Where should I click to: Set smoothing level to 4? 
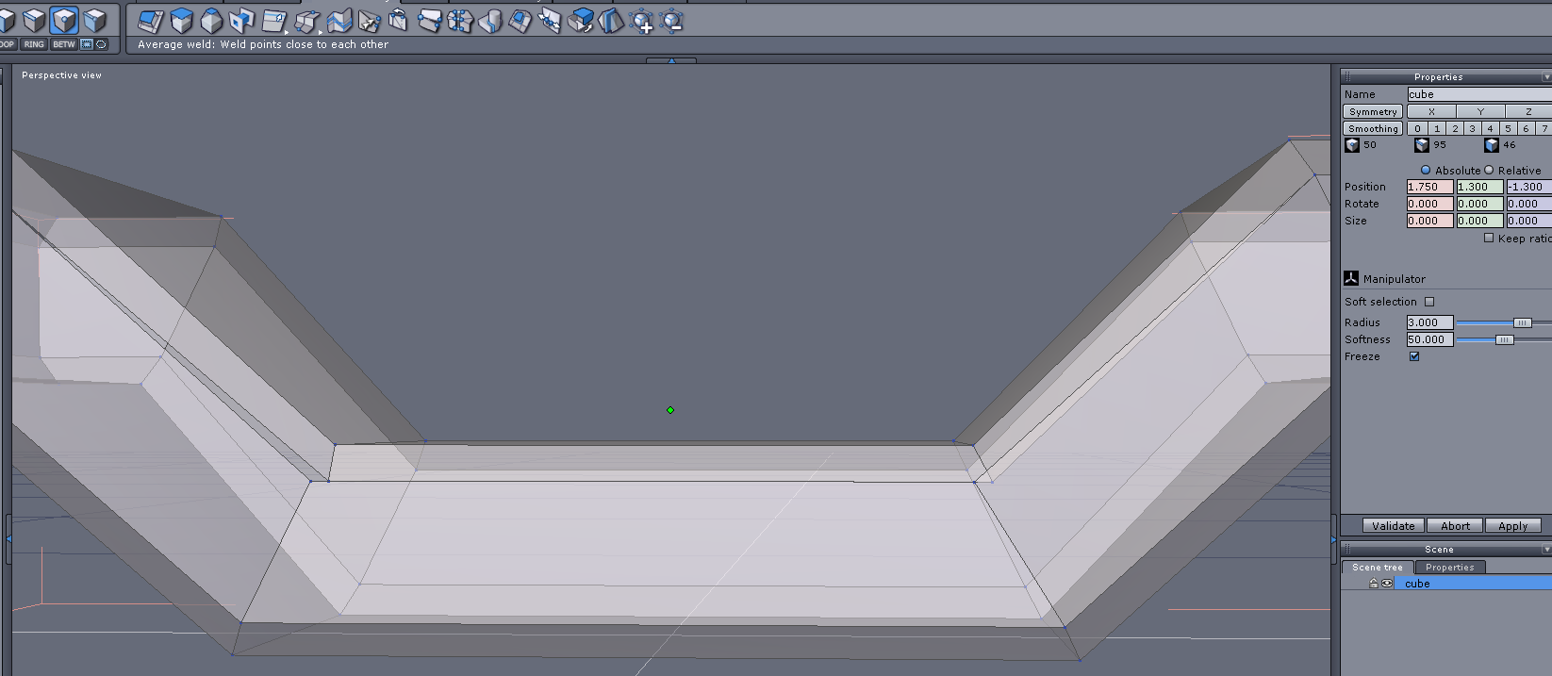click(x=1490, y=128)
